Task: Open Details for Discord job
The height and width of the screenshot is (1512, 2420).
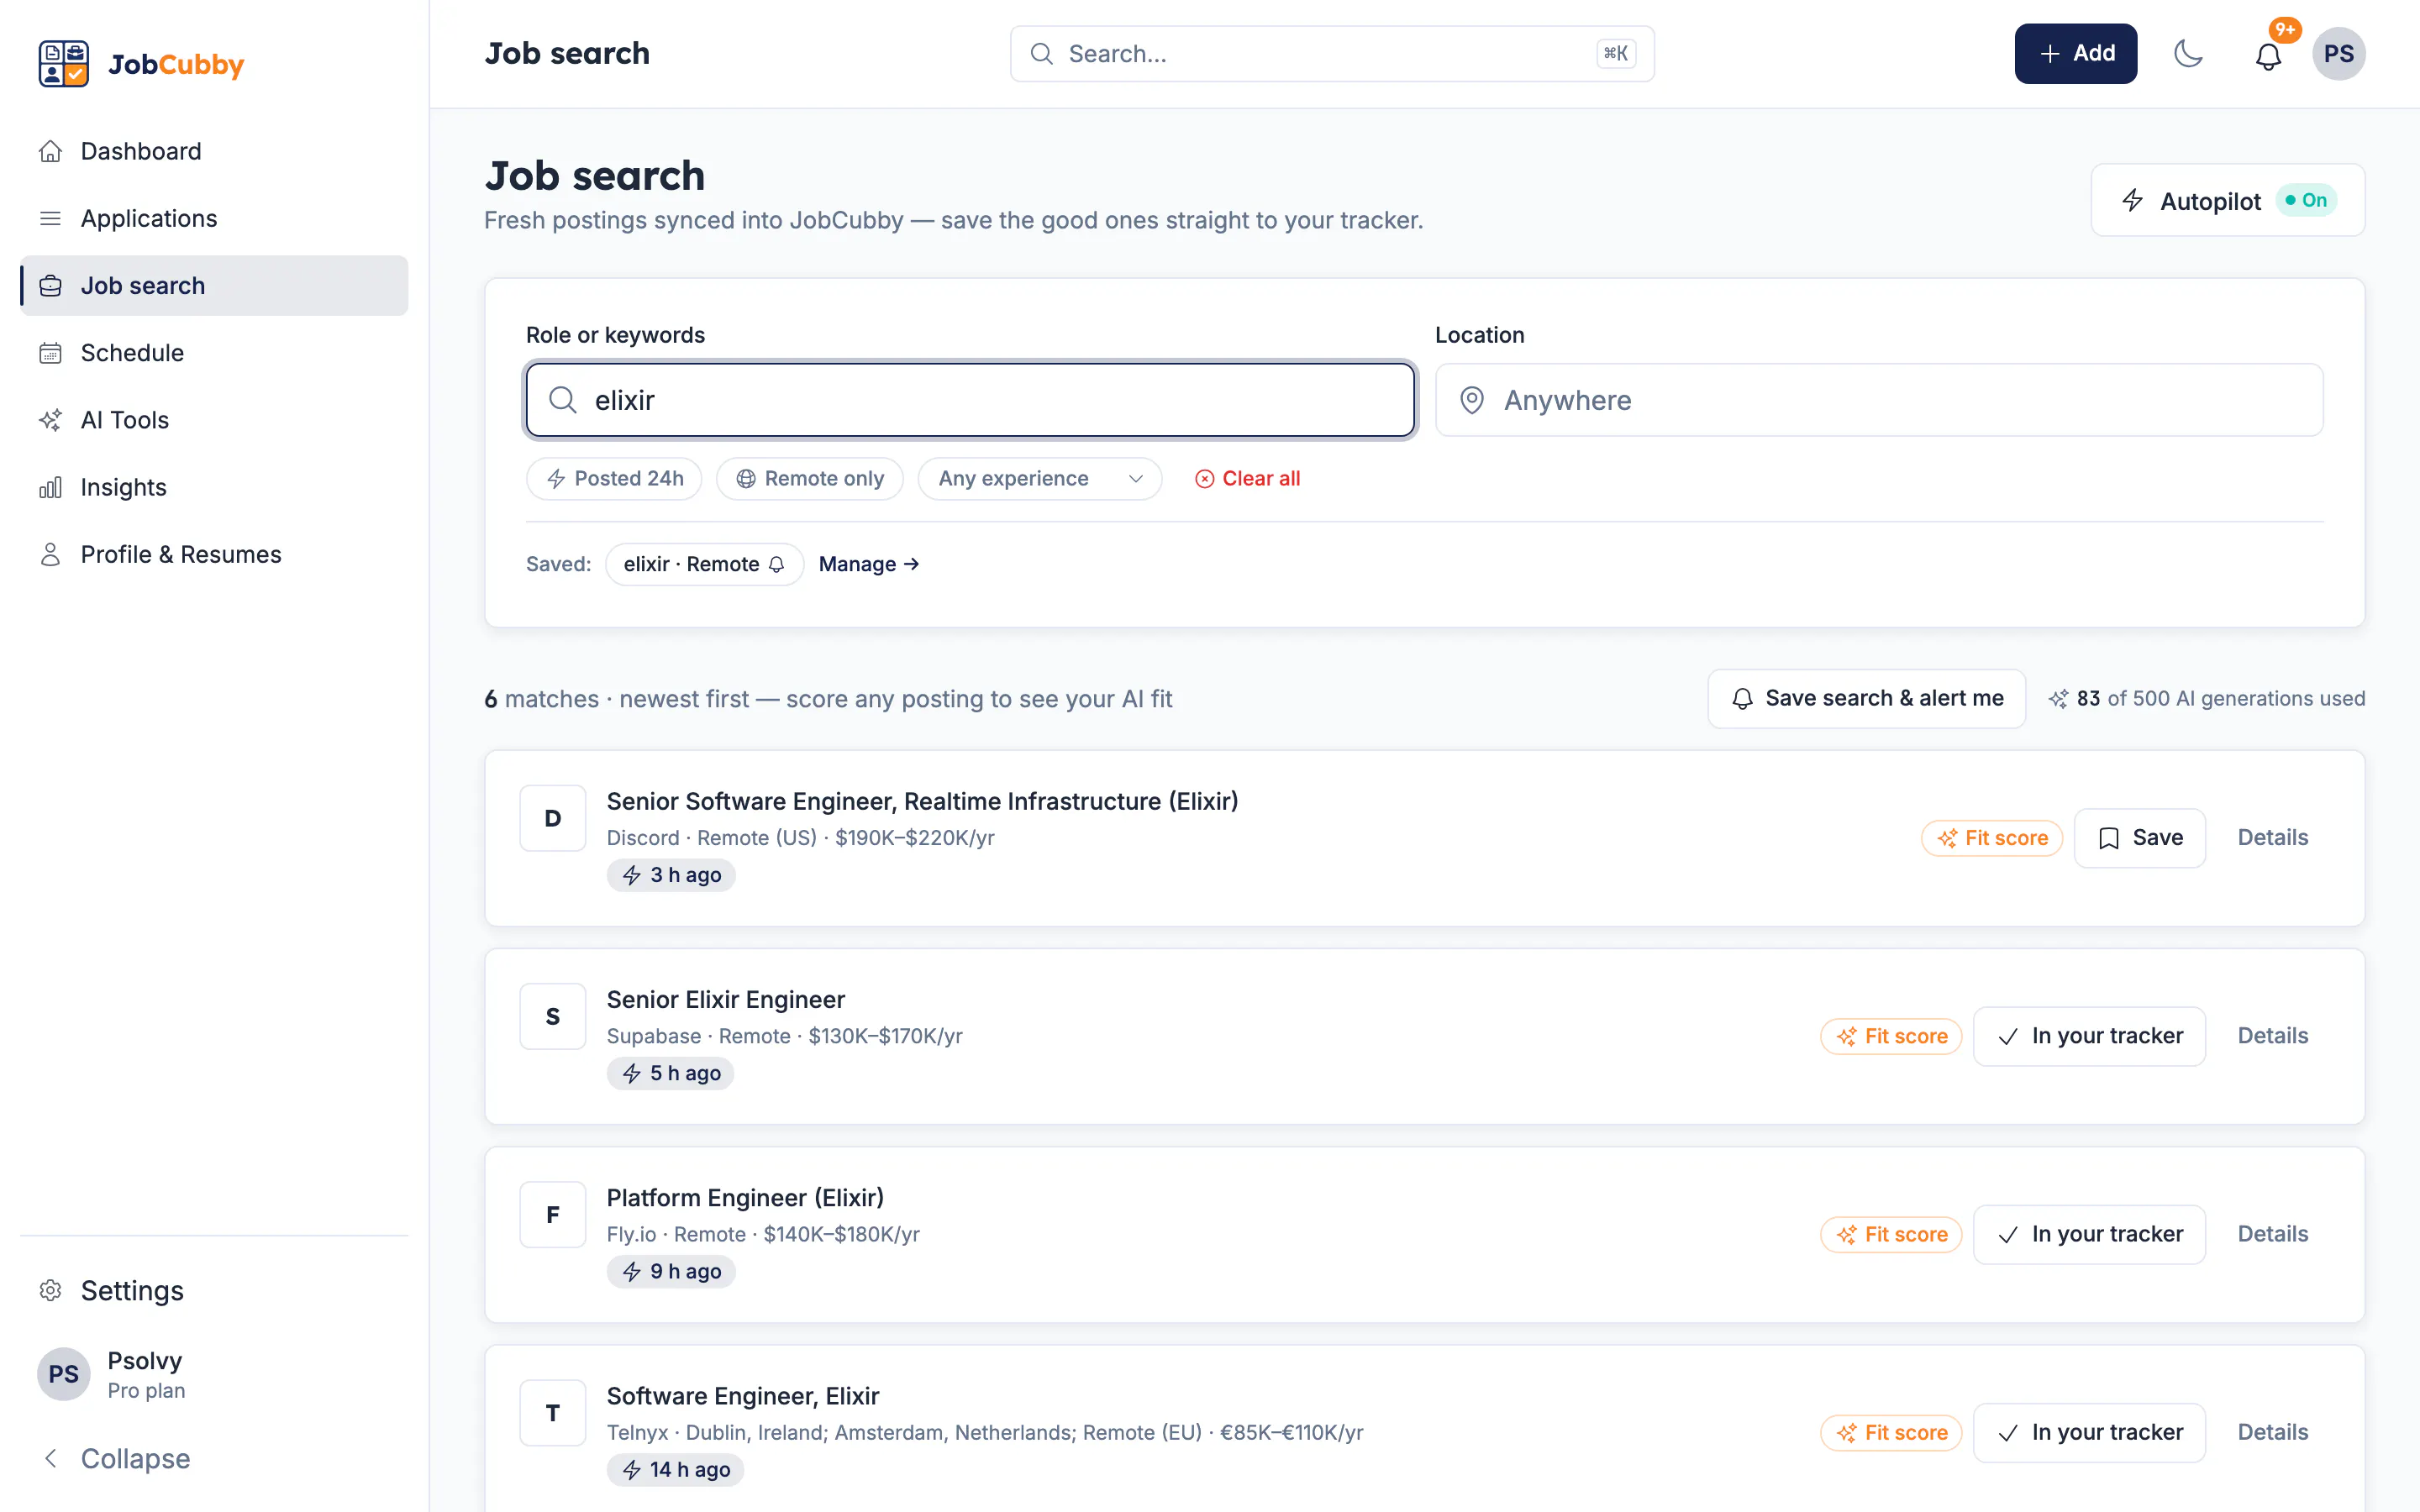Action: pyautogui.click(x=2272, y=838)
